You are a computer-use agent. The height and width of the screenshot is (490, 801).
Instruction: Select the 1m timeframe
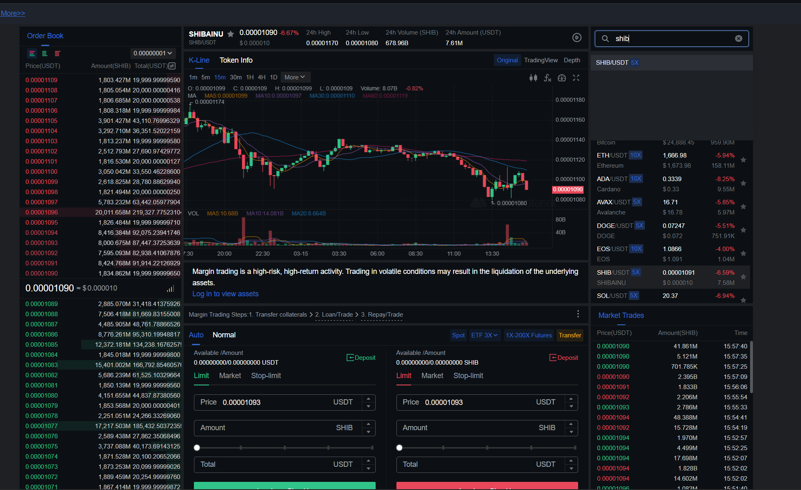click(193, 77)
